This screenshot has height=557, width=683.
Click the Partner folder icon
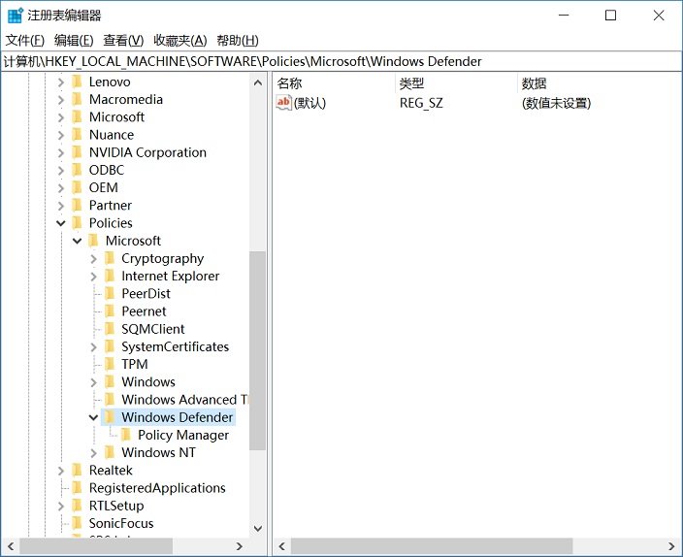point(77,206)
